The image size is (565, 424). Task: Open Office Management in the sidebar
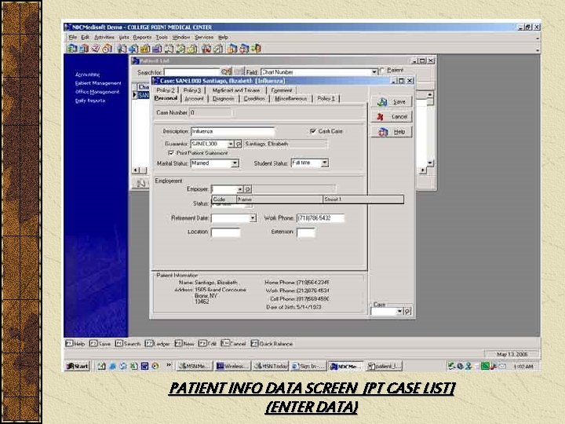97,92
